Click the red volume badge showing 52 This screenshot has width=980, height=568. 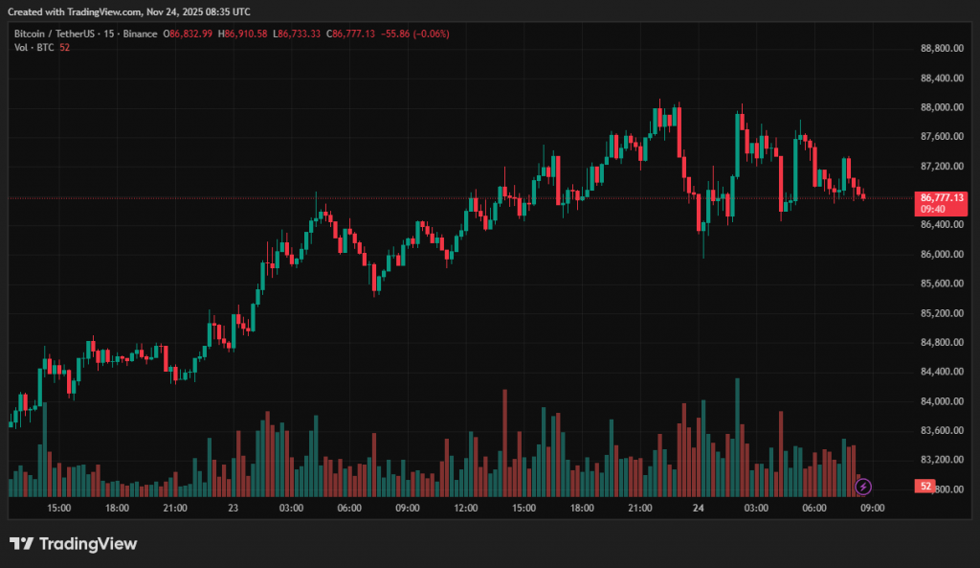[x=925, y=487]
